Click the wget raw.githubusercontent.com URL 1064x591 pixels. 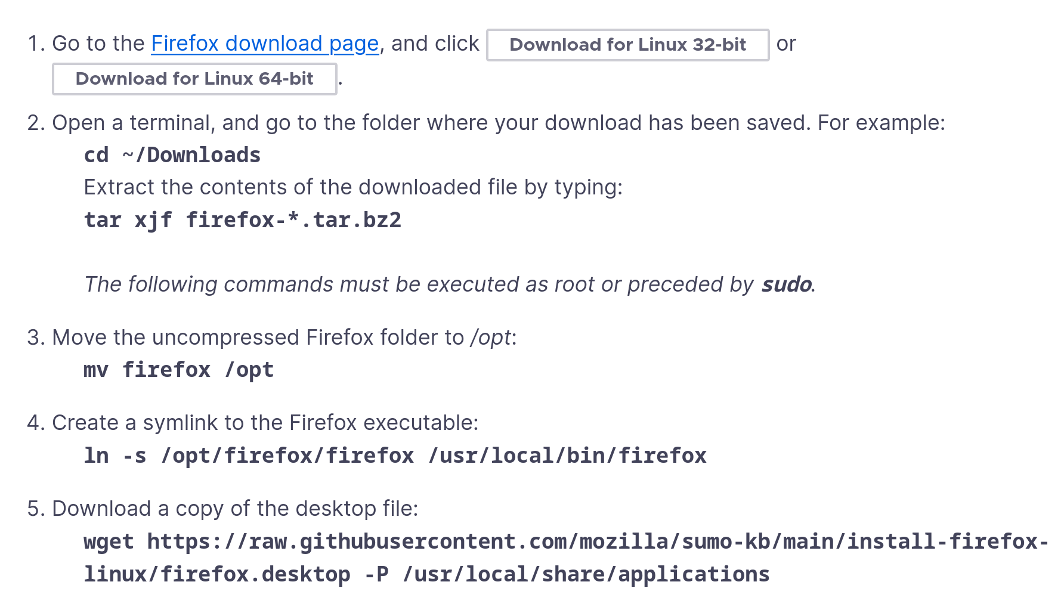pos(566,558)
